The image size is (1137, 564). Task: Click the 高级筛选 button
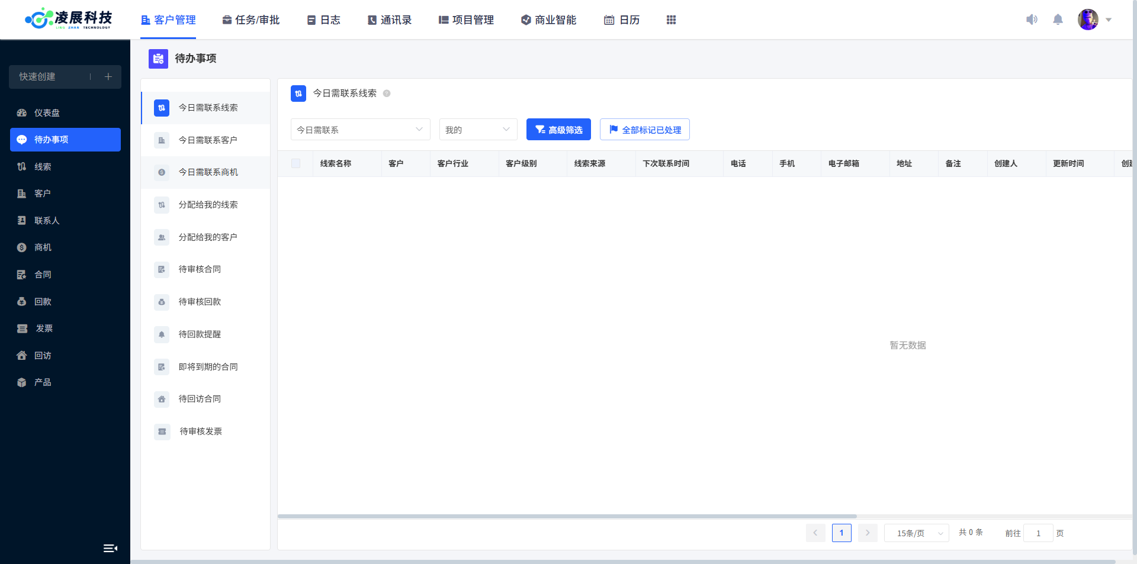(x=558, y=130)
